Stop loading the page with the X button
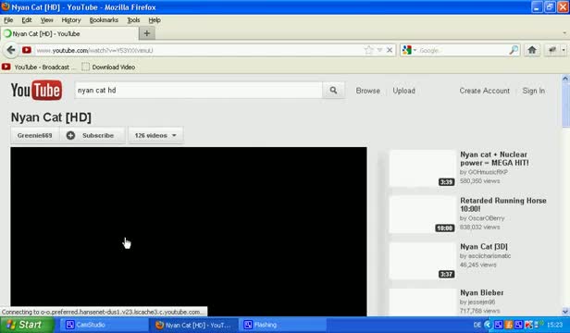The height and width of the screenshot is (333, 570). 390,50
